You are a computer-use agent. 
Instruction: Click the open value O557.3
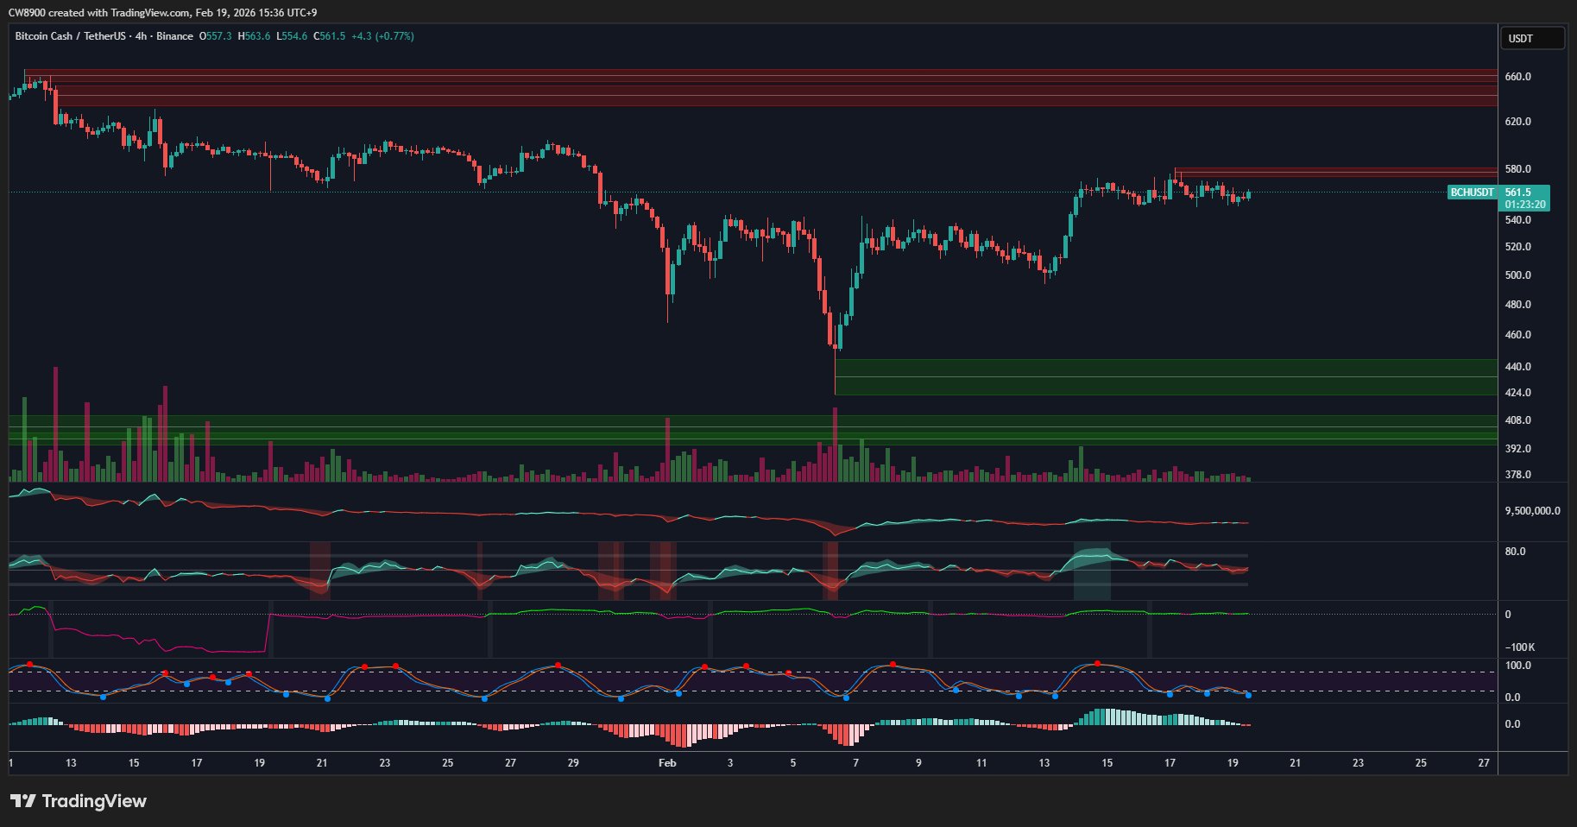[x=216, y=36]
